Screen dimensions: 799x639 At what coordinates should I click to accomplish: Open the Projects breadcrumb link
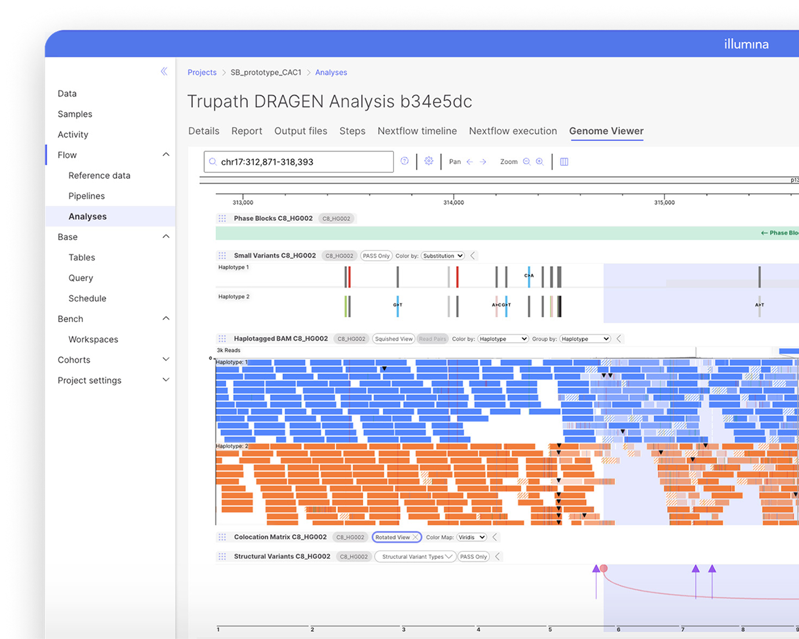pos(202,72)
